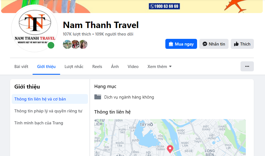The image size is (265, 156).
Task: Click the Dịch vụ ngành hàng không category link
Action: pos(129,97)
